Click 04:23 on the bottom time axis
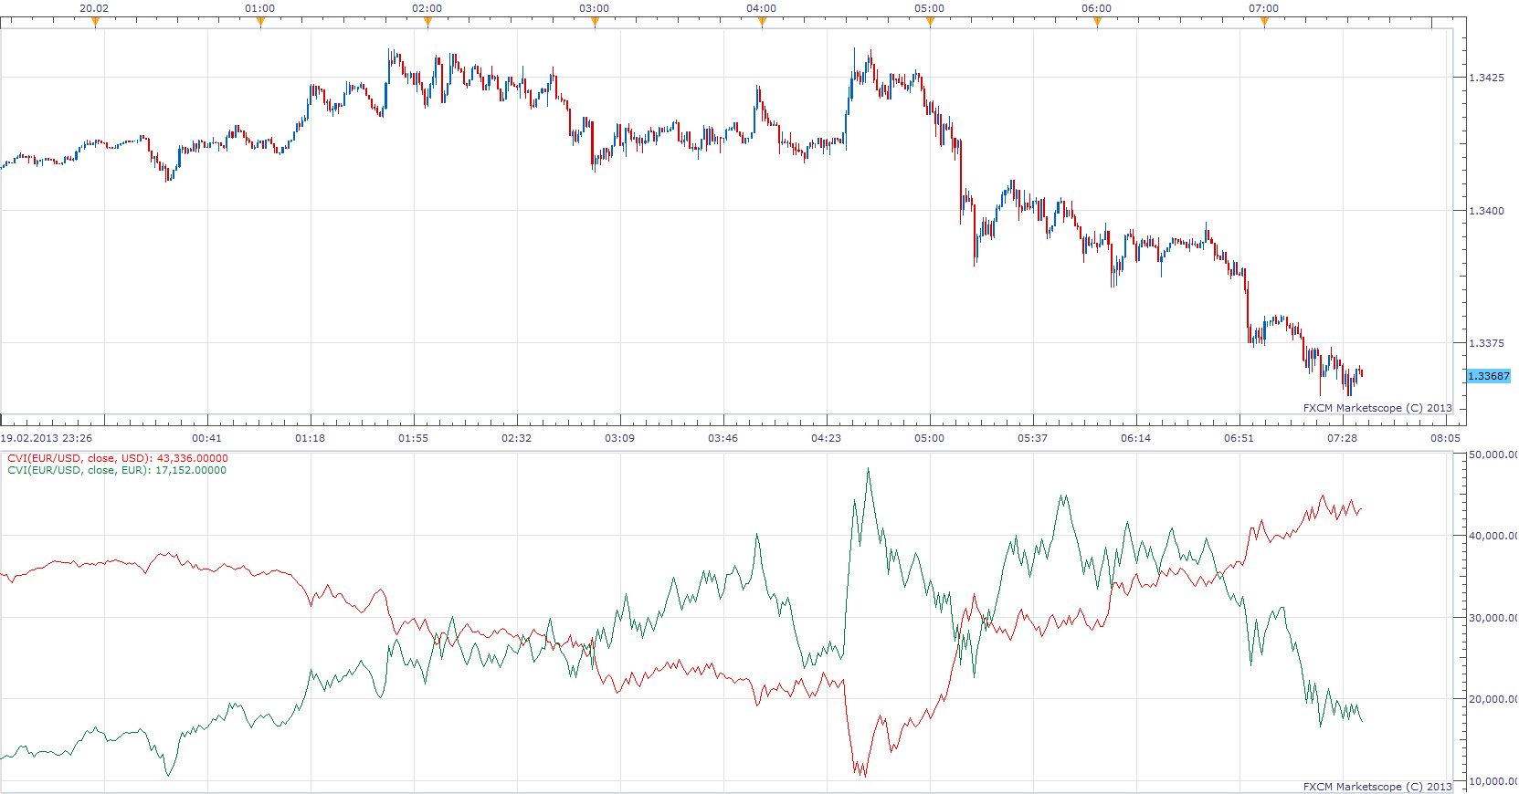This screenshot has height=794, width=1519. coord(826,438)
